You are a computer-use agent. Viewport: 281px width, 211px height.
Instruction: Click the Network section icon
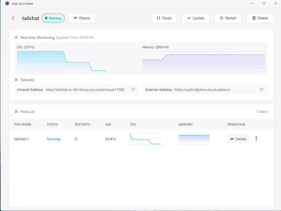[16, 80]
